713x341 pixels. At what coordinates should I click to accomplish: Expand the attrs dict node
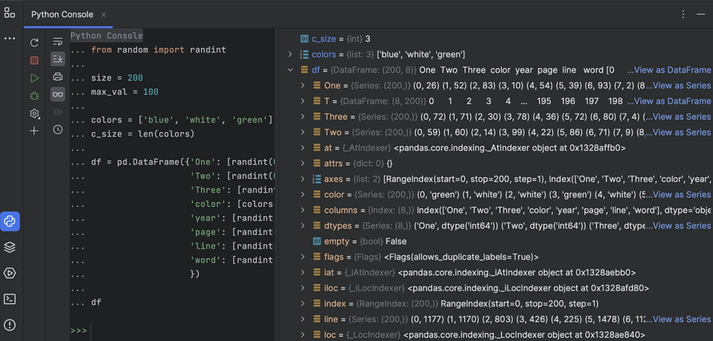[x=303, y=163]
